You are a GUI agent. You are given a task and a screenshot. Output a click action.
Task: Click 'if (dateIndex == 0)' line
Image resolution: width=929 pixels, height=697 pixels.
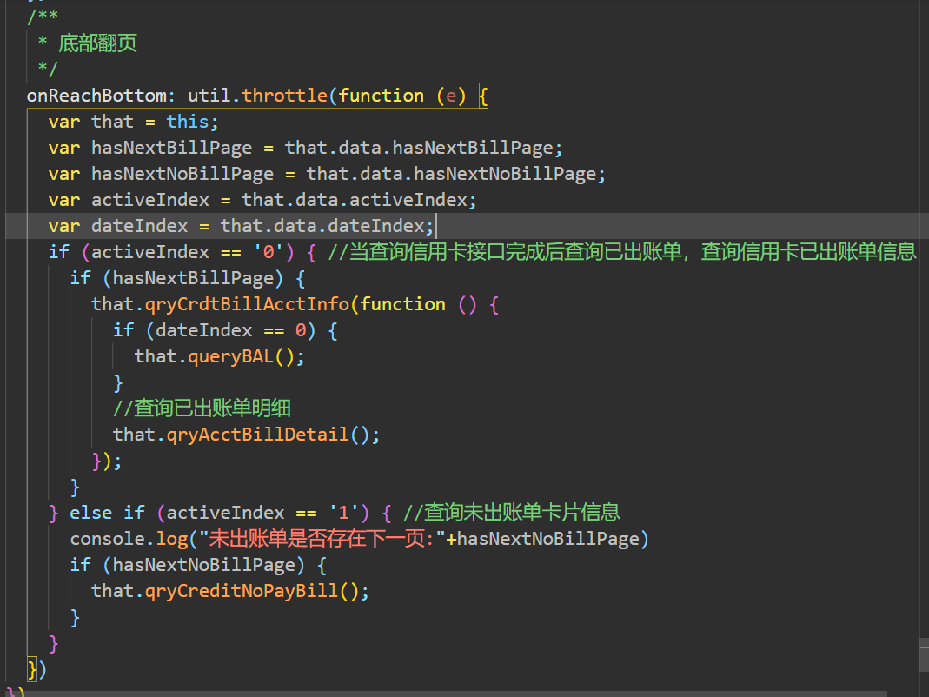tap(225, 330)
